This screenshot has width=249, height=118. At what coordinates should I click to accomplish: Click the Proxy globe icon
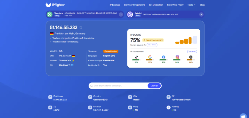[x=130, y=107]
